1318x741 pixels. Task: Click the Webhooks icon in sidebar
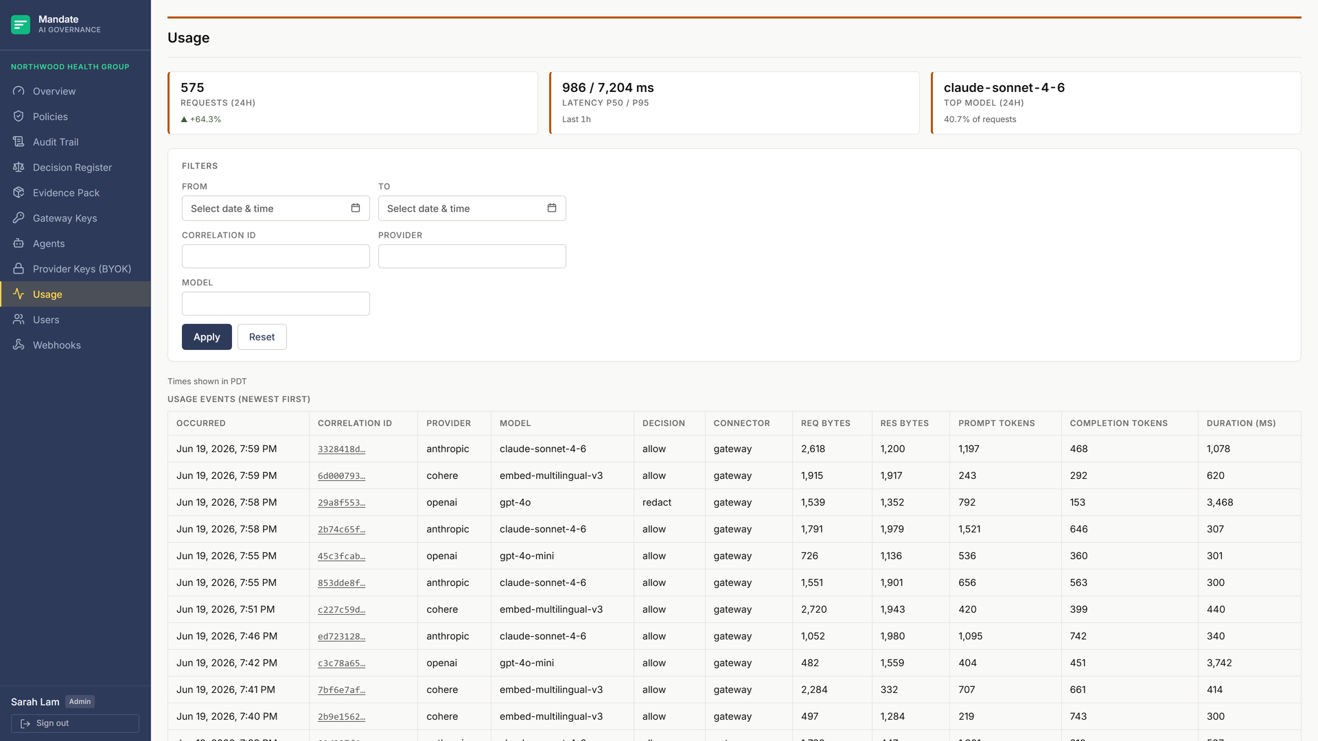tap(19, 345)
